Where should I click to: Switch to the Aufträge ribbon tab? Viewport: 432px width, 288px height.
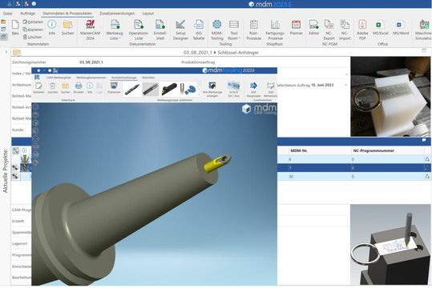click(x=28, y=14)
